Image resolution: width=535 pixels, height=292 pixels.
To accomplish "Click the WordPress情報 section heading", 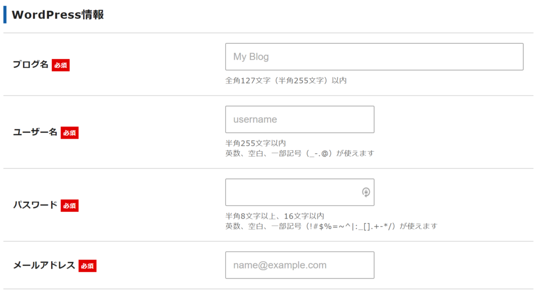I will tap(57, 15).
